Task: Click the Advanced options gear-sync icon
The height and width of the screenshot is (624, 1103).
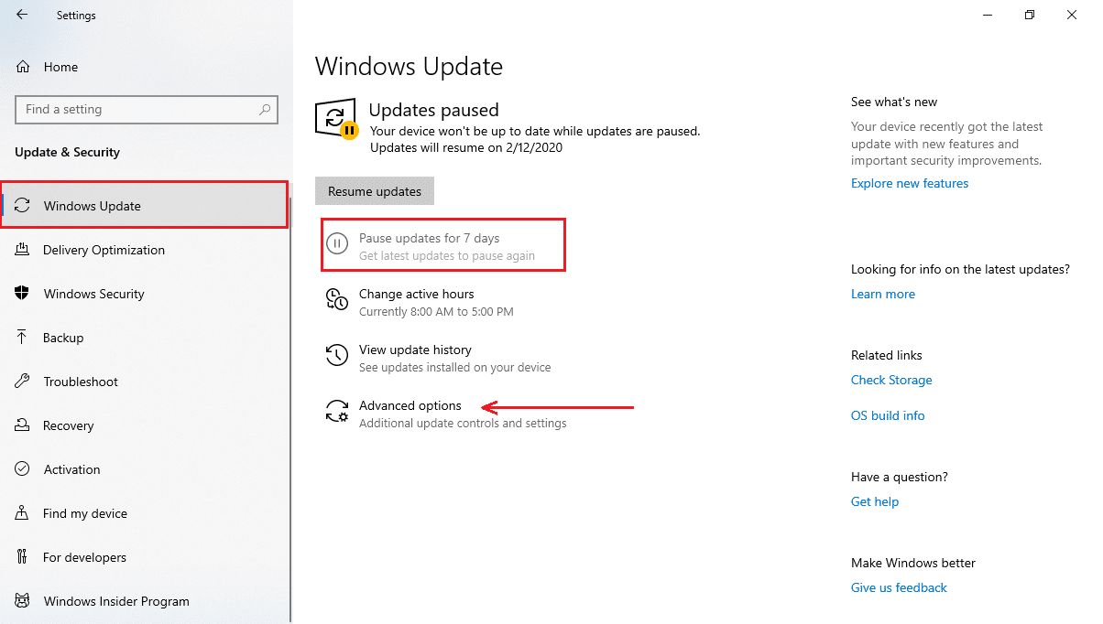Action: [337, 411]
